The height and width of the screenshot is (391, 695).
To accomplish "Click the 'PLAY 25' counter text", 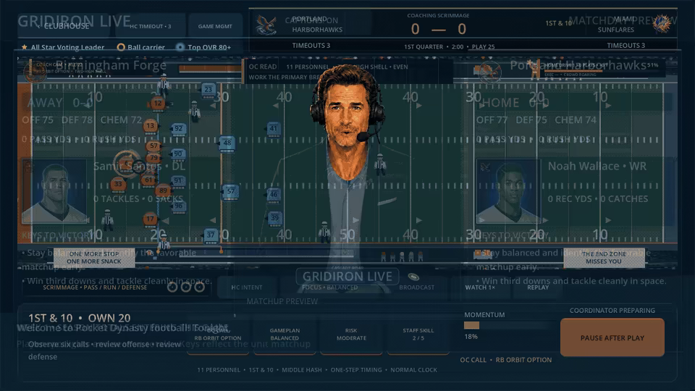I will (483, 46).
